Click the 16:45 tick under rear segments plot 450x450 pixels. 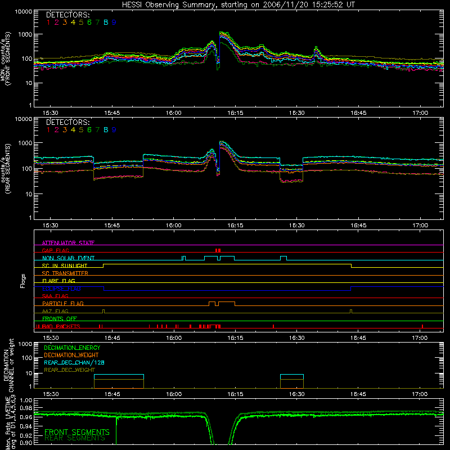coord(358,226)
